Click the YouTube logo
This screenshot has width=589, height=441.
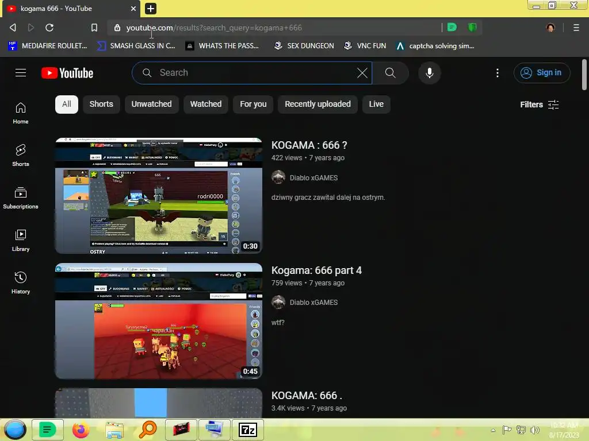67,73
